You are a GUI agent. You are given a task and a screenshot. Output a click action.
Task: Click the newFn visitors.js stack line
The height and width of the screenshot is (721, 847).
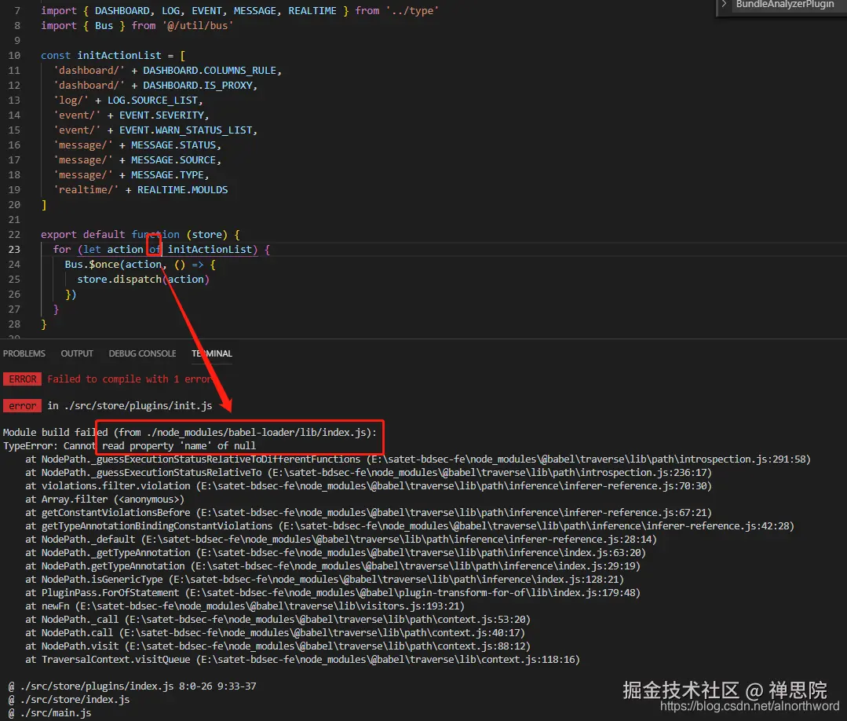point(245,606)
